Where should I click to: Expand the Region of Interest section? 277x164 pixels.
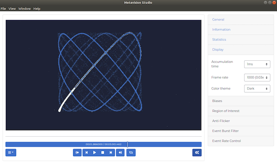tap(241, 111)
